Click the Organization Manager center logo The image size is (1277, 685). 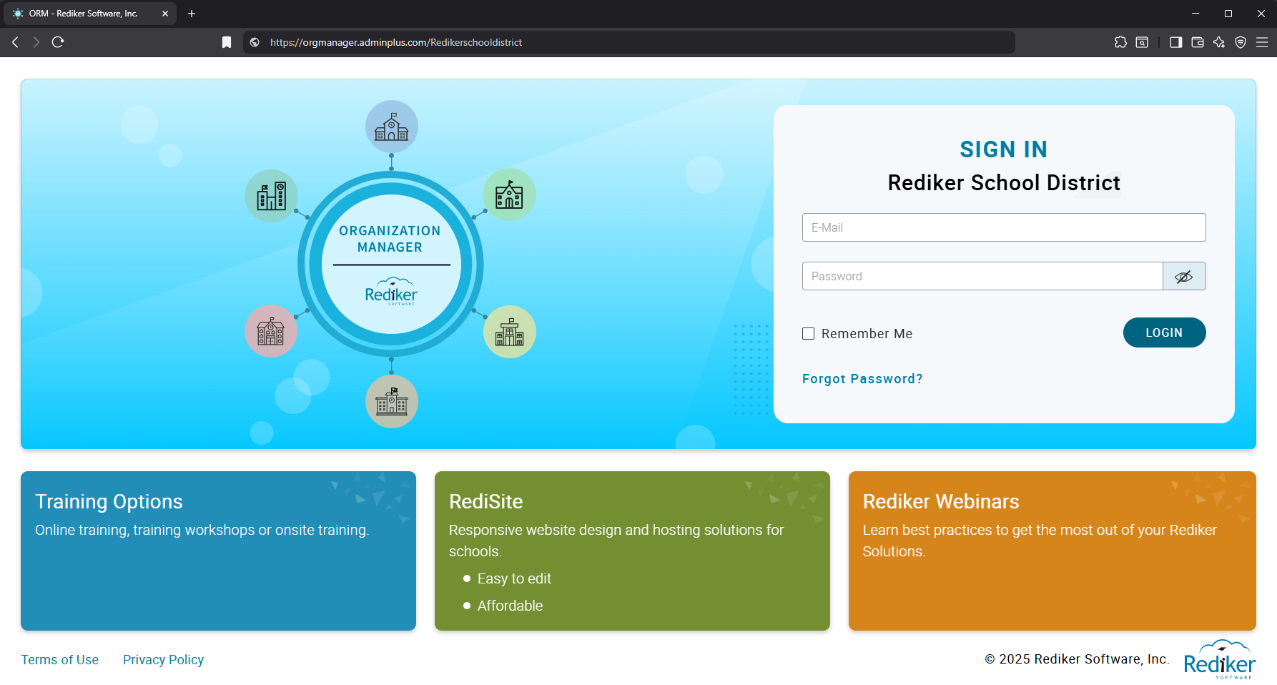[x=391, y=265]
